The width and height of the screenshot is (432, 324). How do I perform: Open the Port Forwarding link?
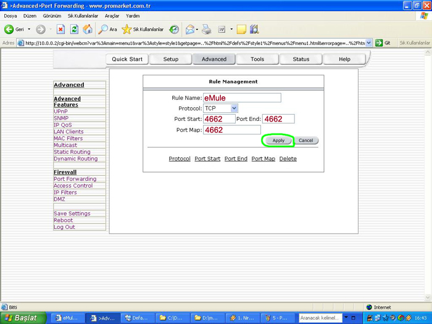pos(75,179)
